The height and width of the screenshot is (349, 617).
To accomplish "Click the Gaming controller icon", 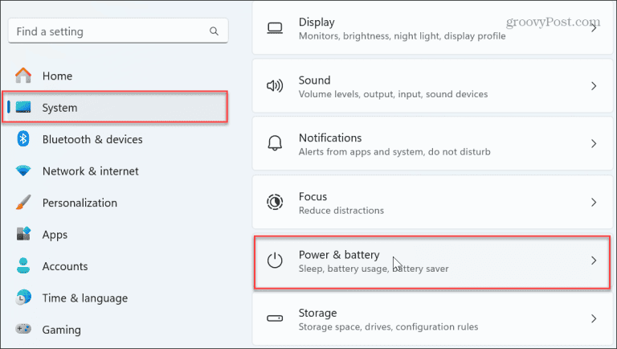I will pos(23,329).
